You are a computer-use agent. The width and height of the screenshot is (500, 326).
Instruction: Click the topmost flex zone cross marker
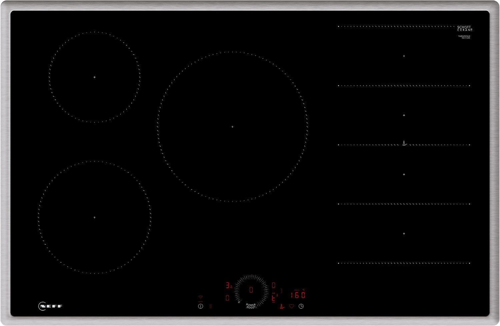tap(404, 56)
